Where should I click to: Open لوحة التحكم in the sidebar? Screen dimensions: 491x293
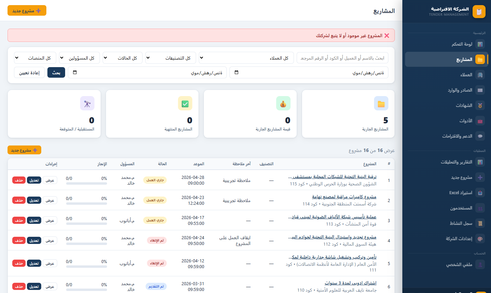[446, 44]
